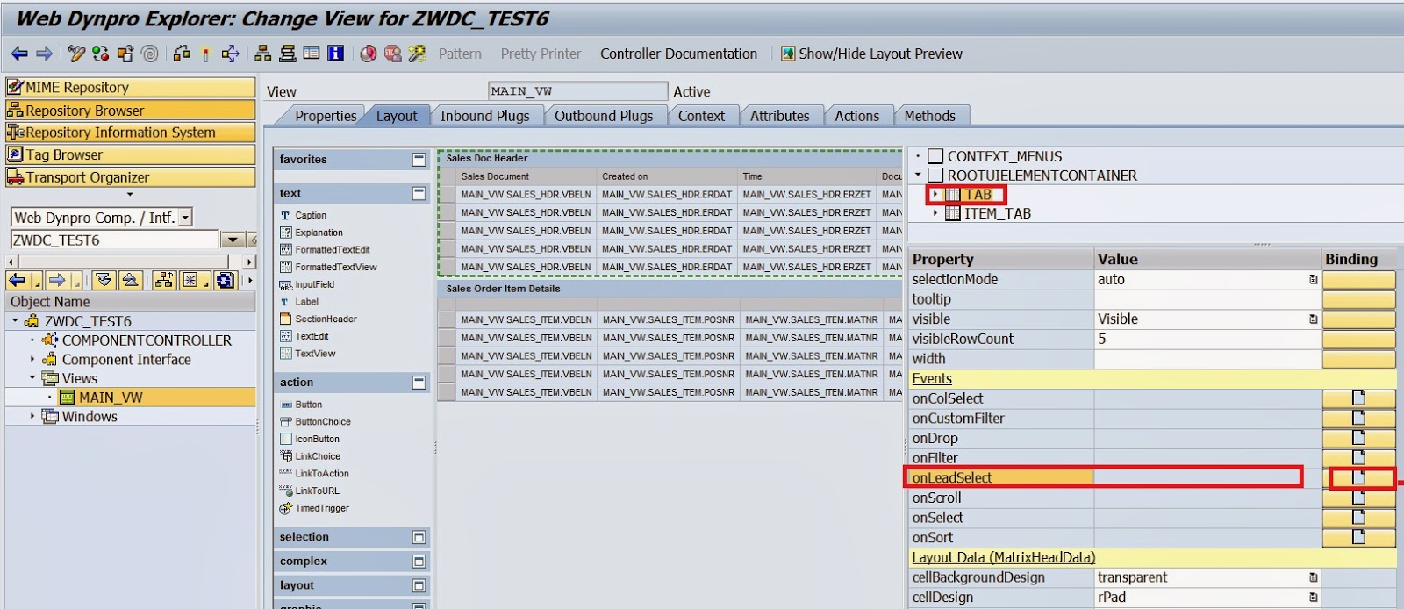This screenshot has width=1404, height=609.
Task: Click the Refresh object list icon
Action: [x=226, y=280]
